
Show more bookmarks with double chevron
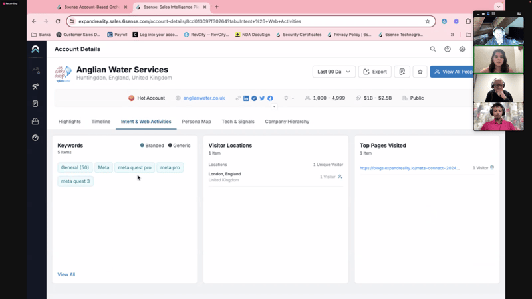click(452, 35)
